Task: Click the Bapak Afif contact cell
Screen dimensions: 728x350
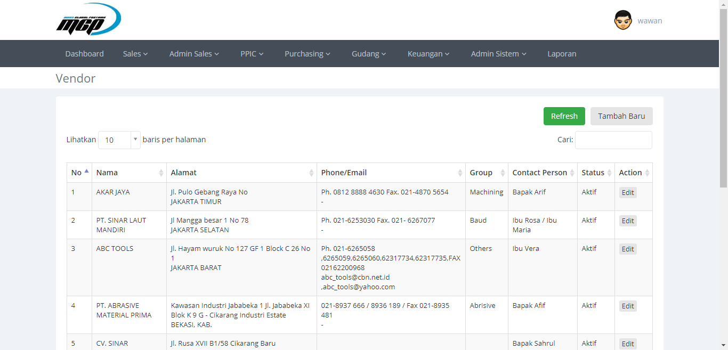Action: pyautogui.click(x=543, y=315)
